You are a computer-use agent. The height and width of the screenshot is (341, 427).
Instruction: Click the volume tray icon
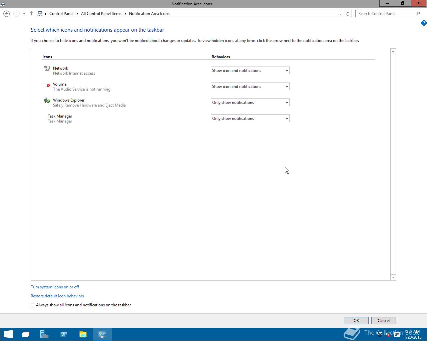pyautogui.click(x=388, y=335)
